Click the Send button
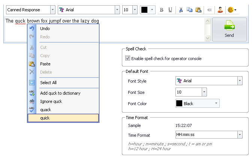The image size is (252, 157). (x=229, y=29)
